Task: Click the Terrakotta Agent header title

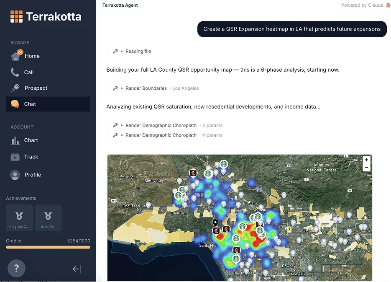Action: pos(120,5)
